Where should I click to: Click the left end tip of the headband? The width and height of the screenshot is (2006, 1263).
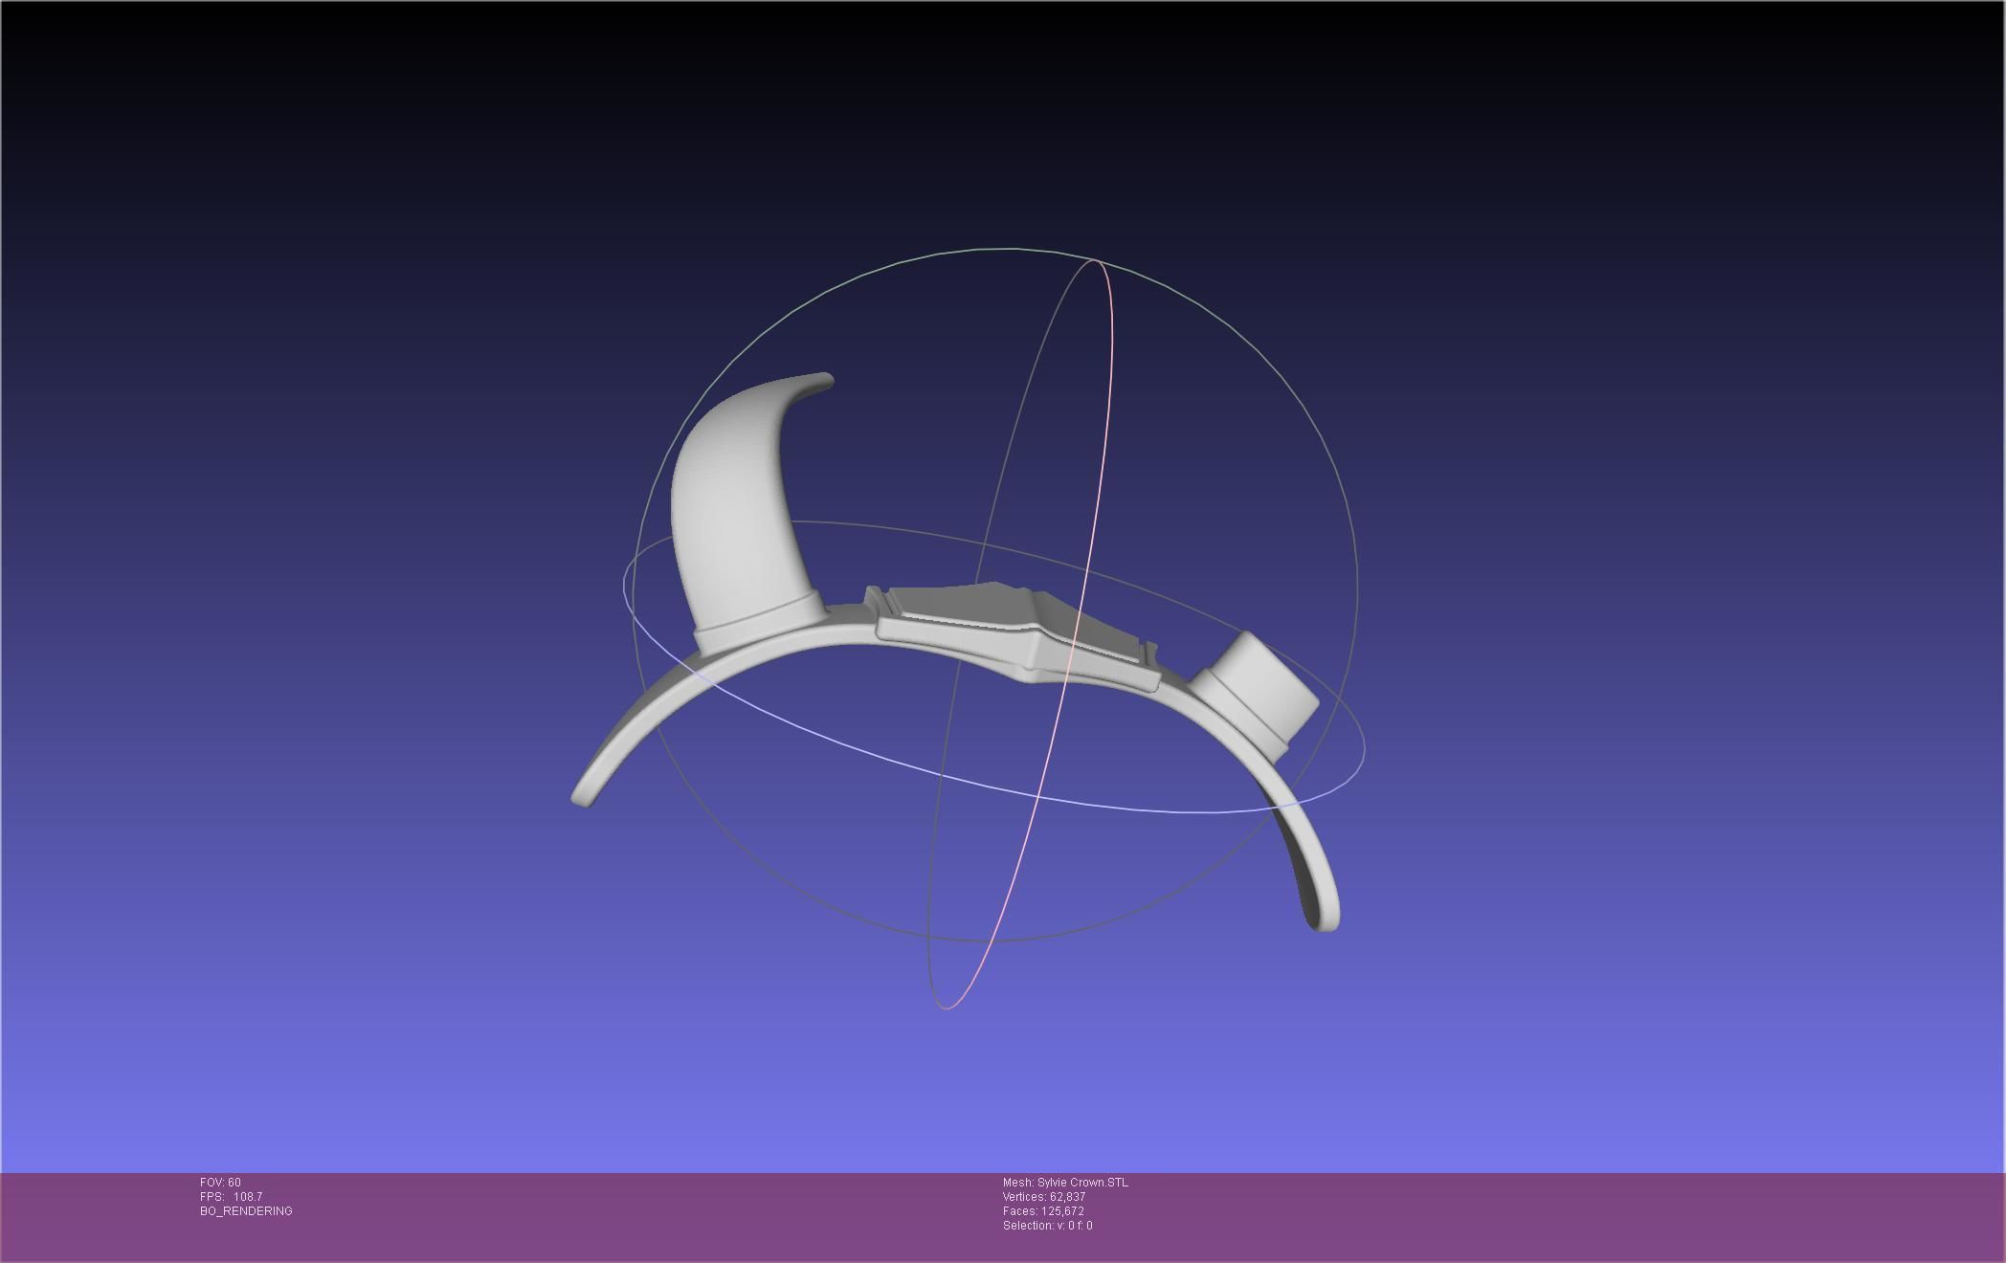(x=583, y=795)
